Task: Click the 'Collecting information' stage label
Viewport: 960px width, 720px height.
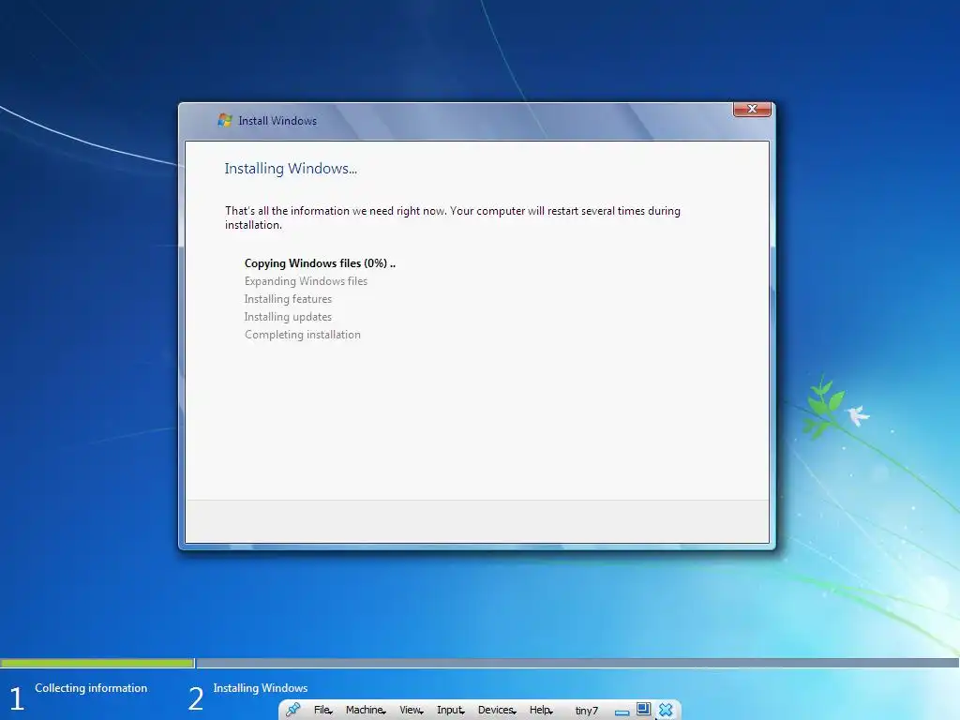Action: click(x=91, y=687)
